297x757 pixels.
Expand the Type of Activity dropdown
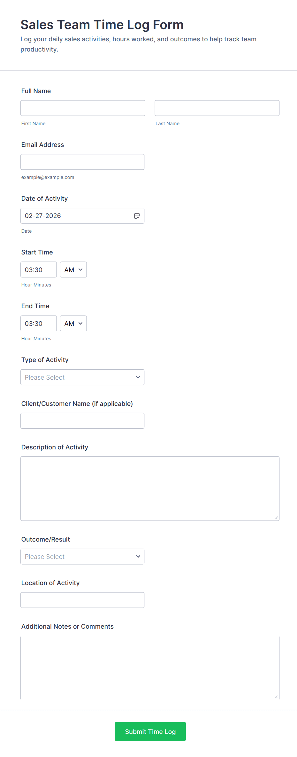click(x=82, y=377)
